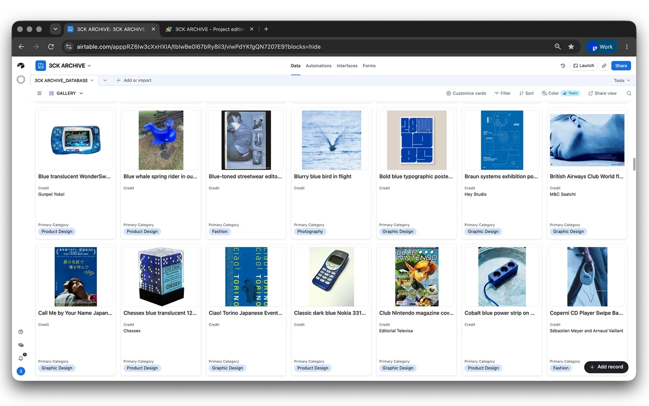Bookmark this page with the star icon
Screen dimensions: 649x406
point(571,47)
